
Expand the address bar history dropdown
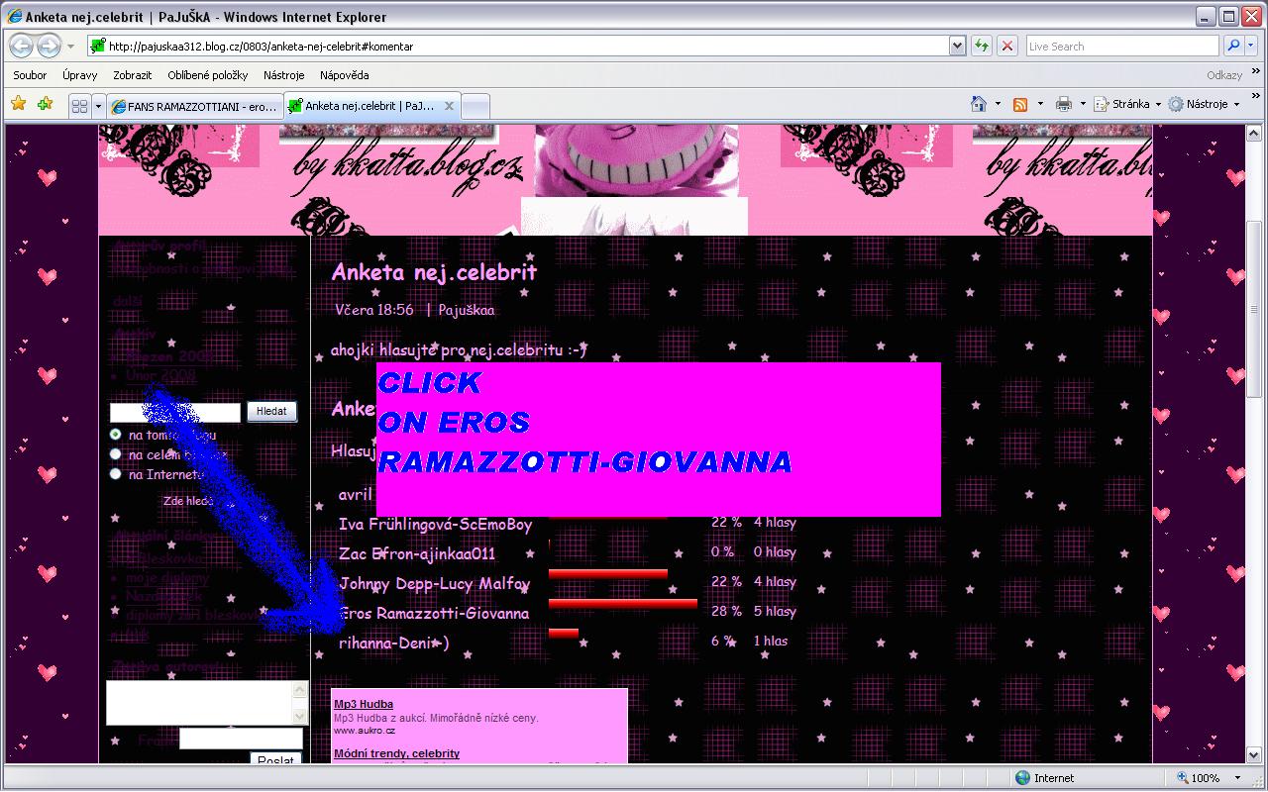(957, 46)
